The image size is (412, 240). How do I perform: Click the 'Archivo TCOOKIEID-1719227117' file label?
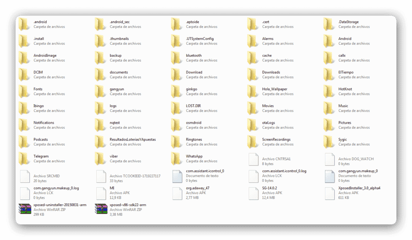point(135,176)
